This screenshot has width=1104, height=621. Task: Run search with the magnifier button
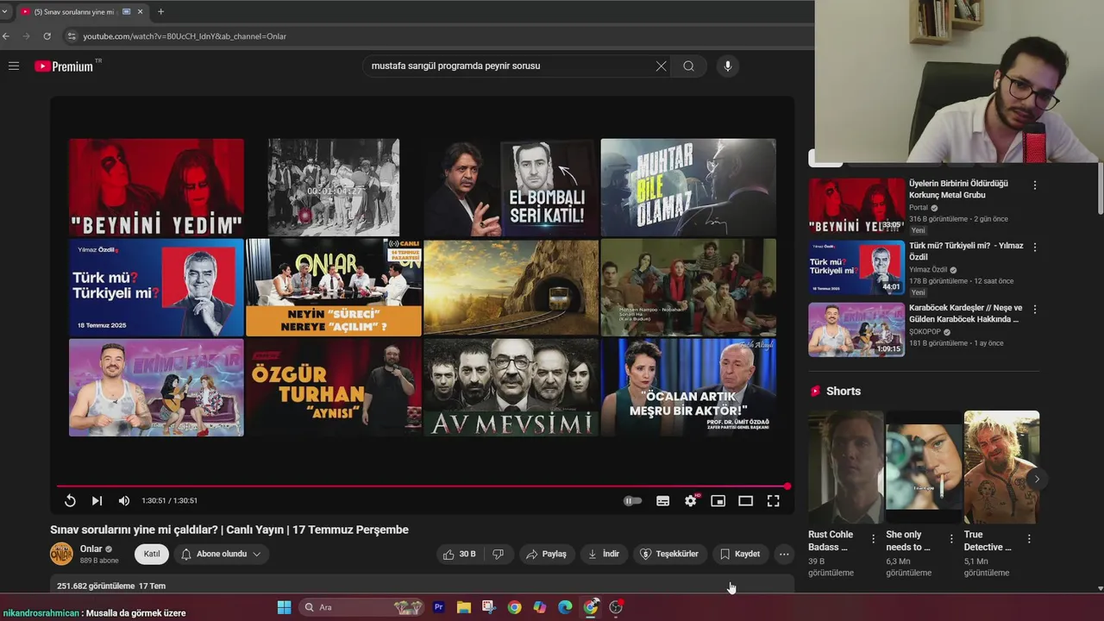[x=688, y=66]
